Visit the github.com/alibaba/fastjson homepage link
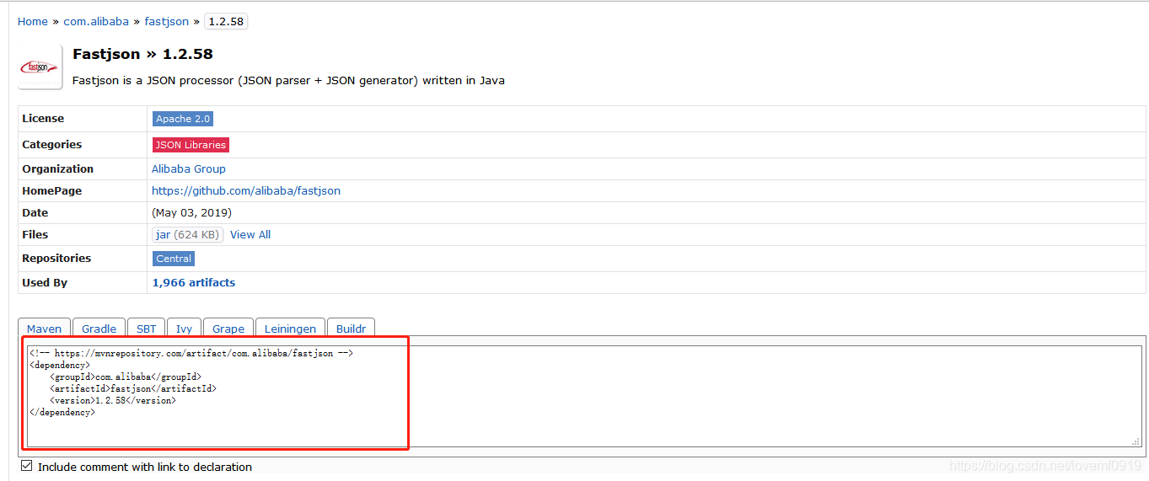This screenshot has height=481, width=1149. [x=246, y=190]
